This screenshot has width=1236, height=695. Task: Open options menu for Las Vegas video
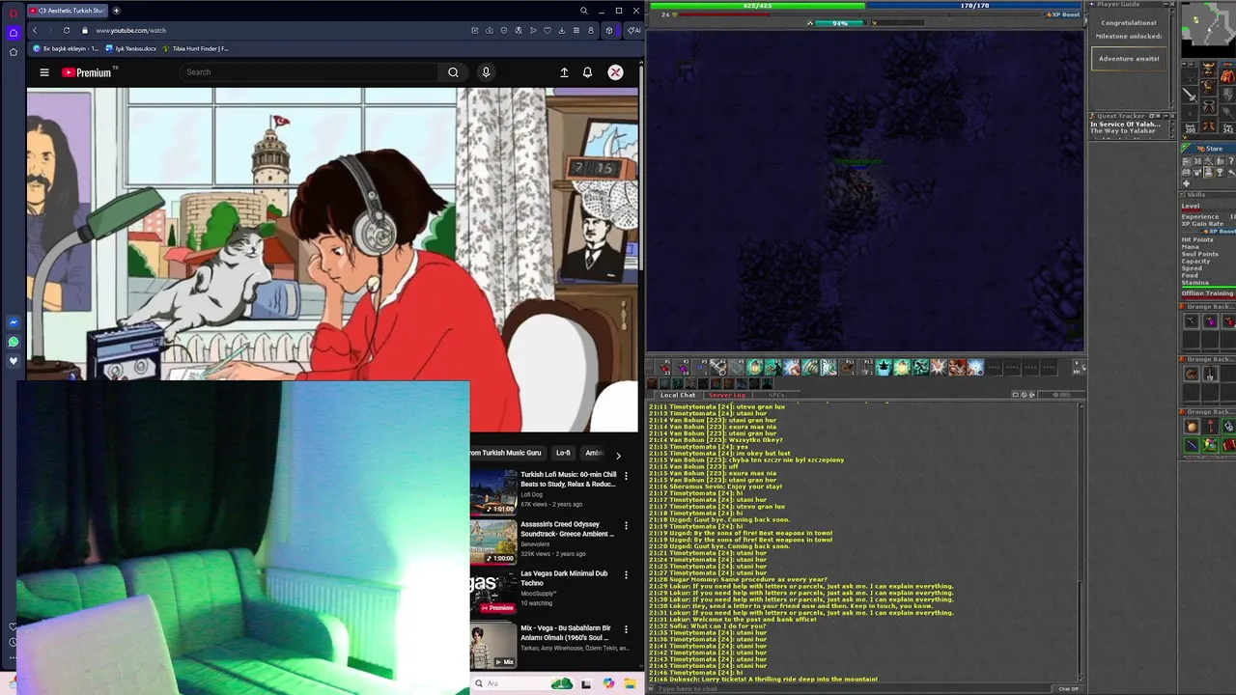click(x=626, y=574)
